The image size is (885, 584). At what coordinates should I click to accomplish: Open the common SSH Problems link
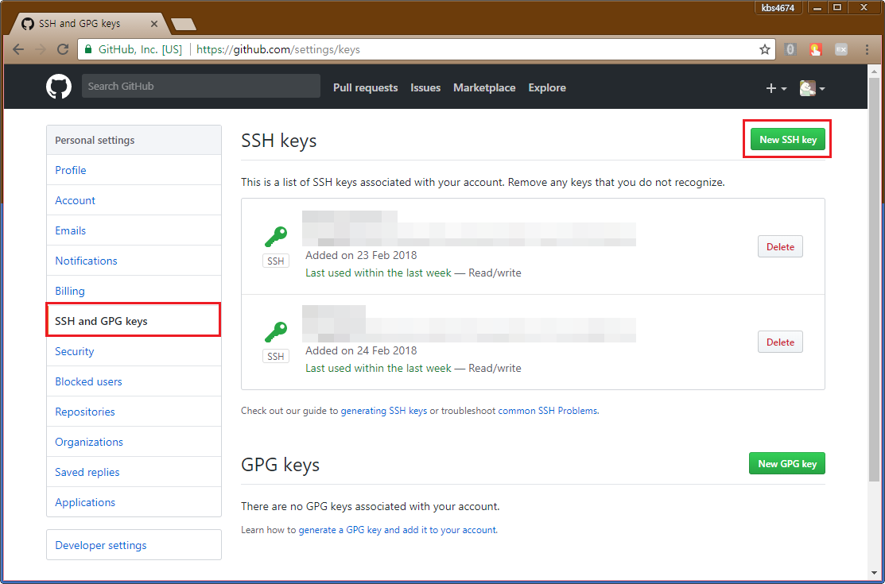coord(548,411)
